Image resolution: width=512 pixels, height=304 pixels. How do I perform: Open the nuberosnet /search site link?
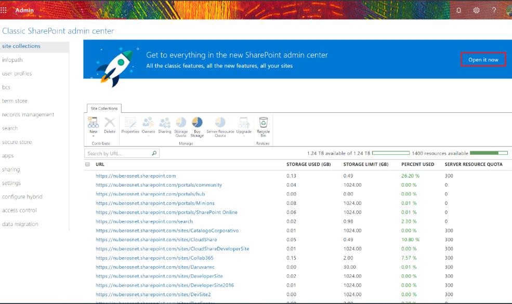145,221
